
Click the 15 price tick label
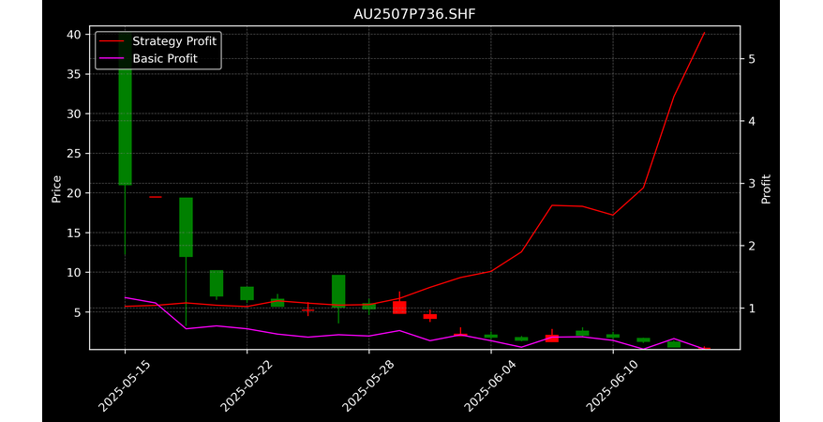pyautogui.click(x=74, y=234)
